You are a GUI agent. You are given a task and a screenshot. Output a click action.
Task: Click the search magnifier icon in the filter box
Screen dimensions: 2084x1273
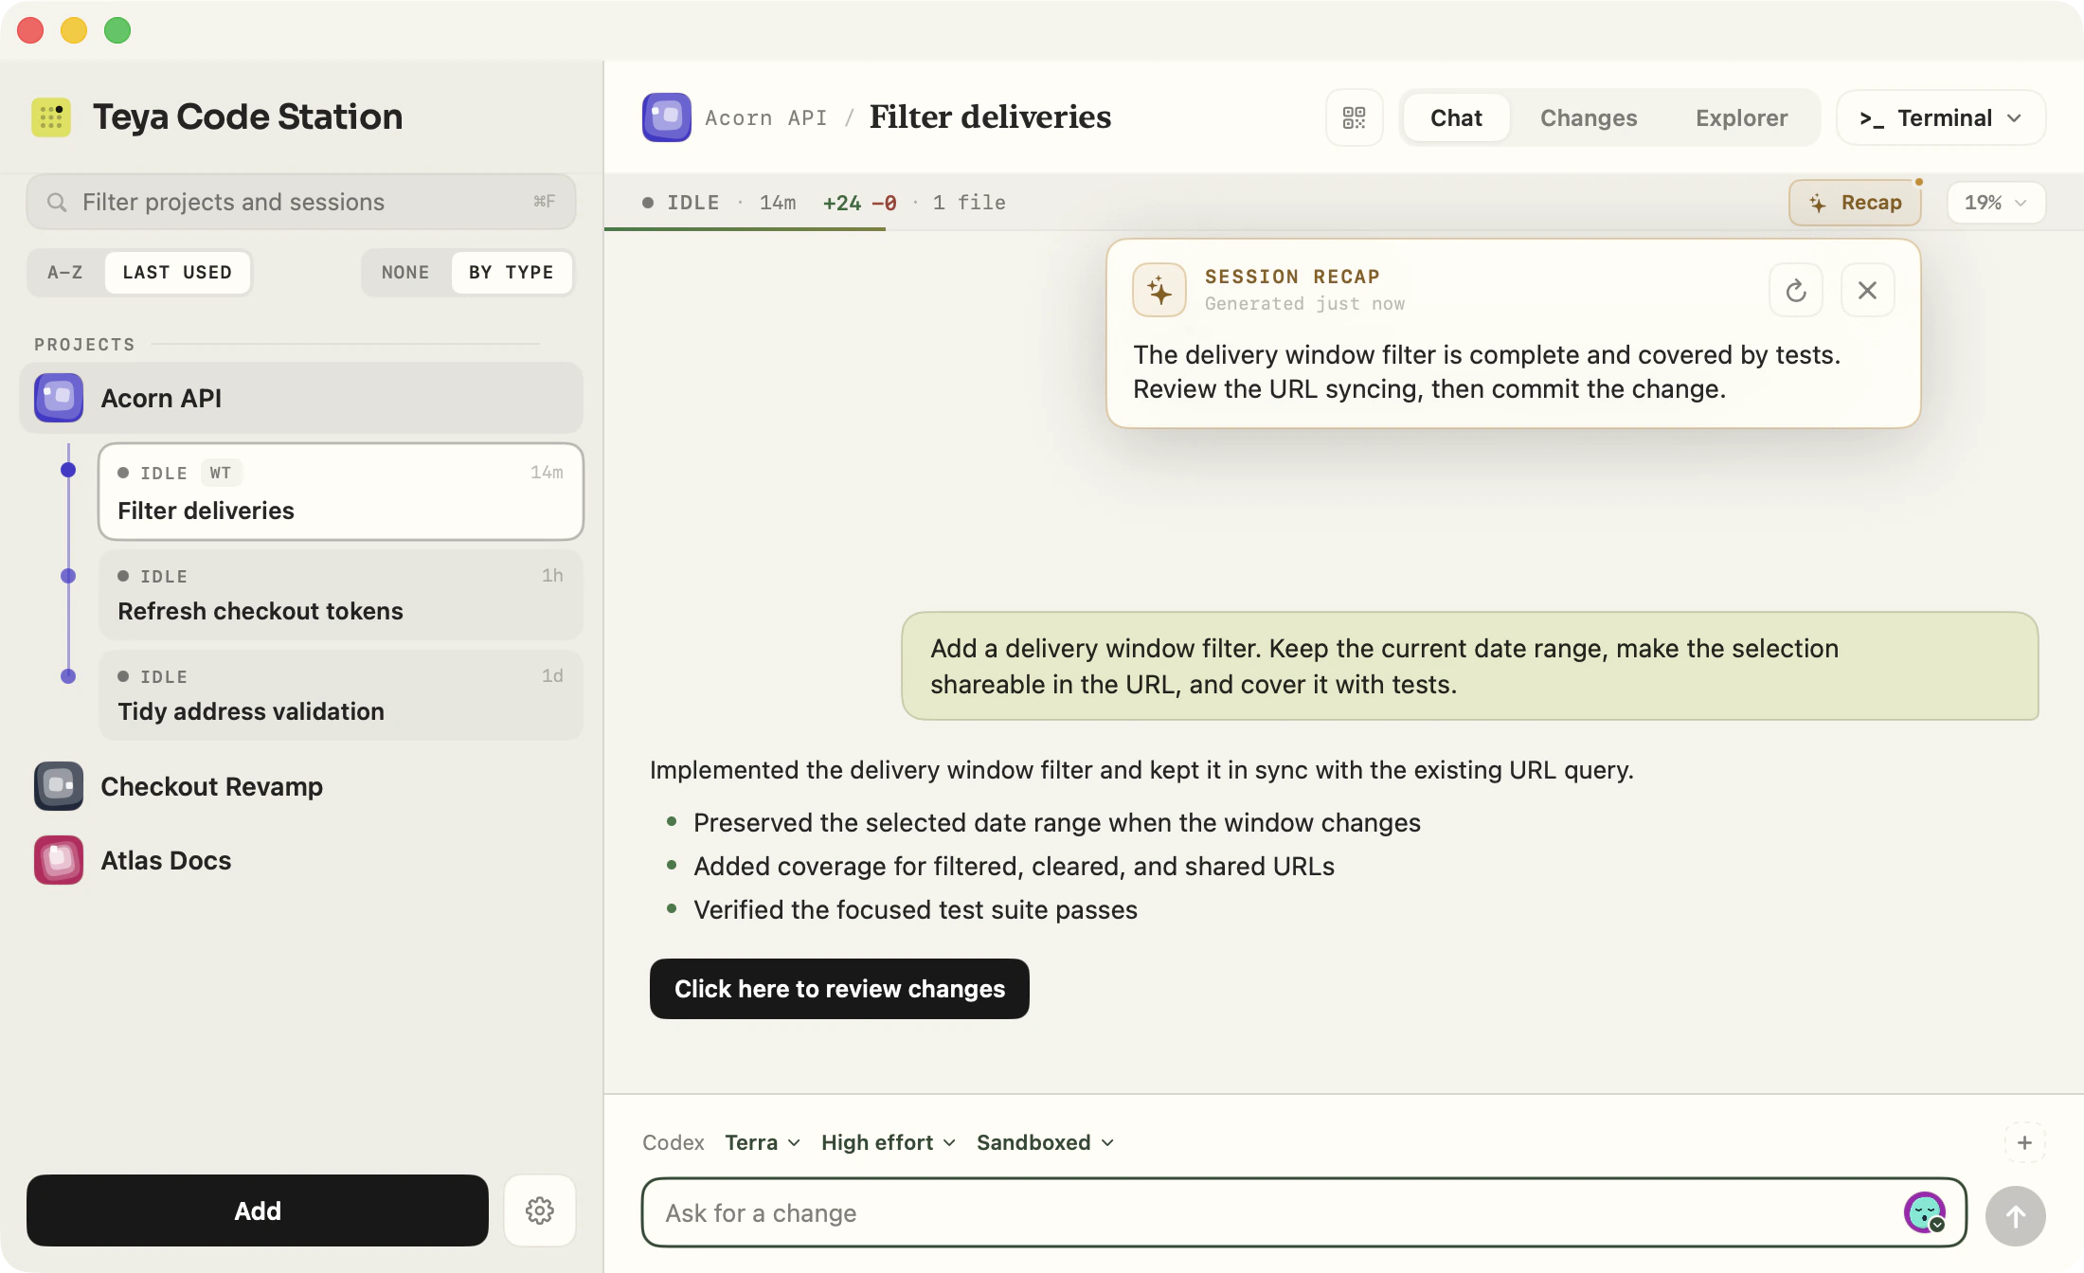click(57, 203)
